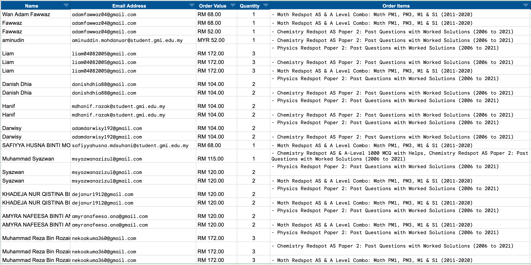Select quantity '1' in SAFIYYA HUSNA row

coord(254,145)
